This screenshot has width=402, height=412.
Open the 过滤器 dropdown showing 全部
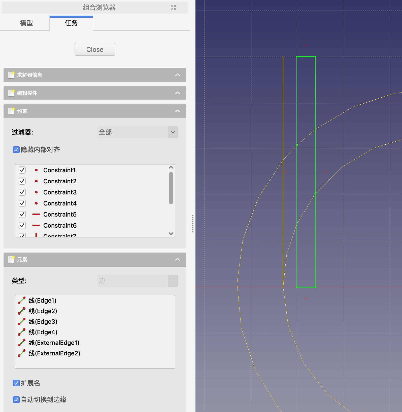(138, 132)
